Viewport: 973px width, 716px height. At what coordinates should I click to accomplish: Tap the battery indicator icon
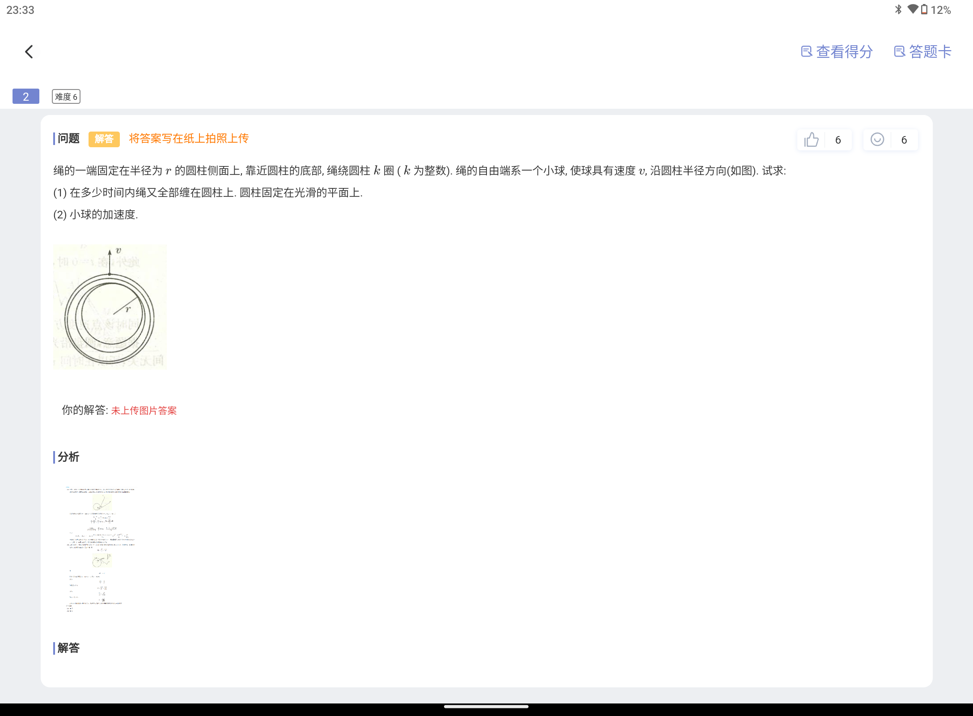(x=924, y=9)
